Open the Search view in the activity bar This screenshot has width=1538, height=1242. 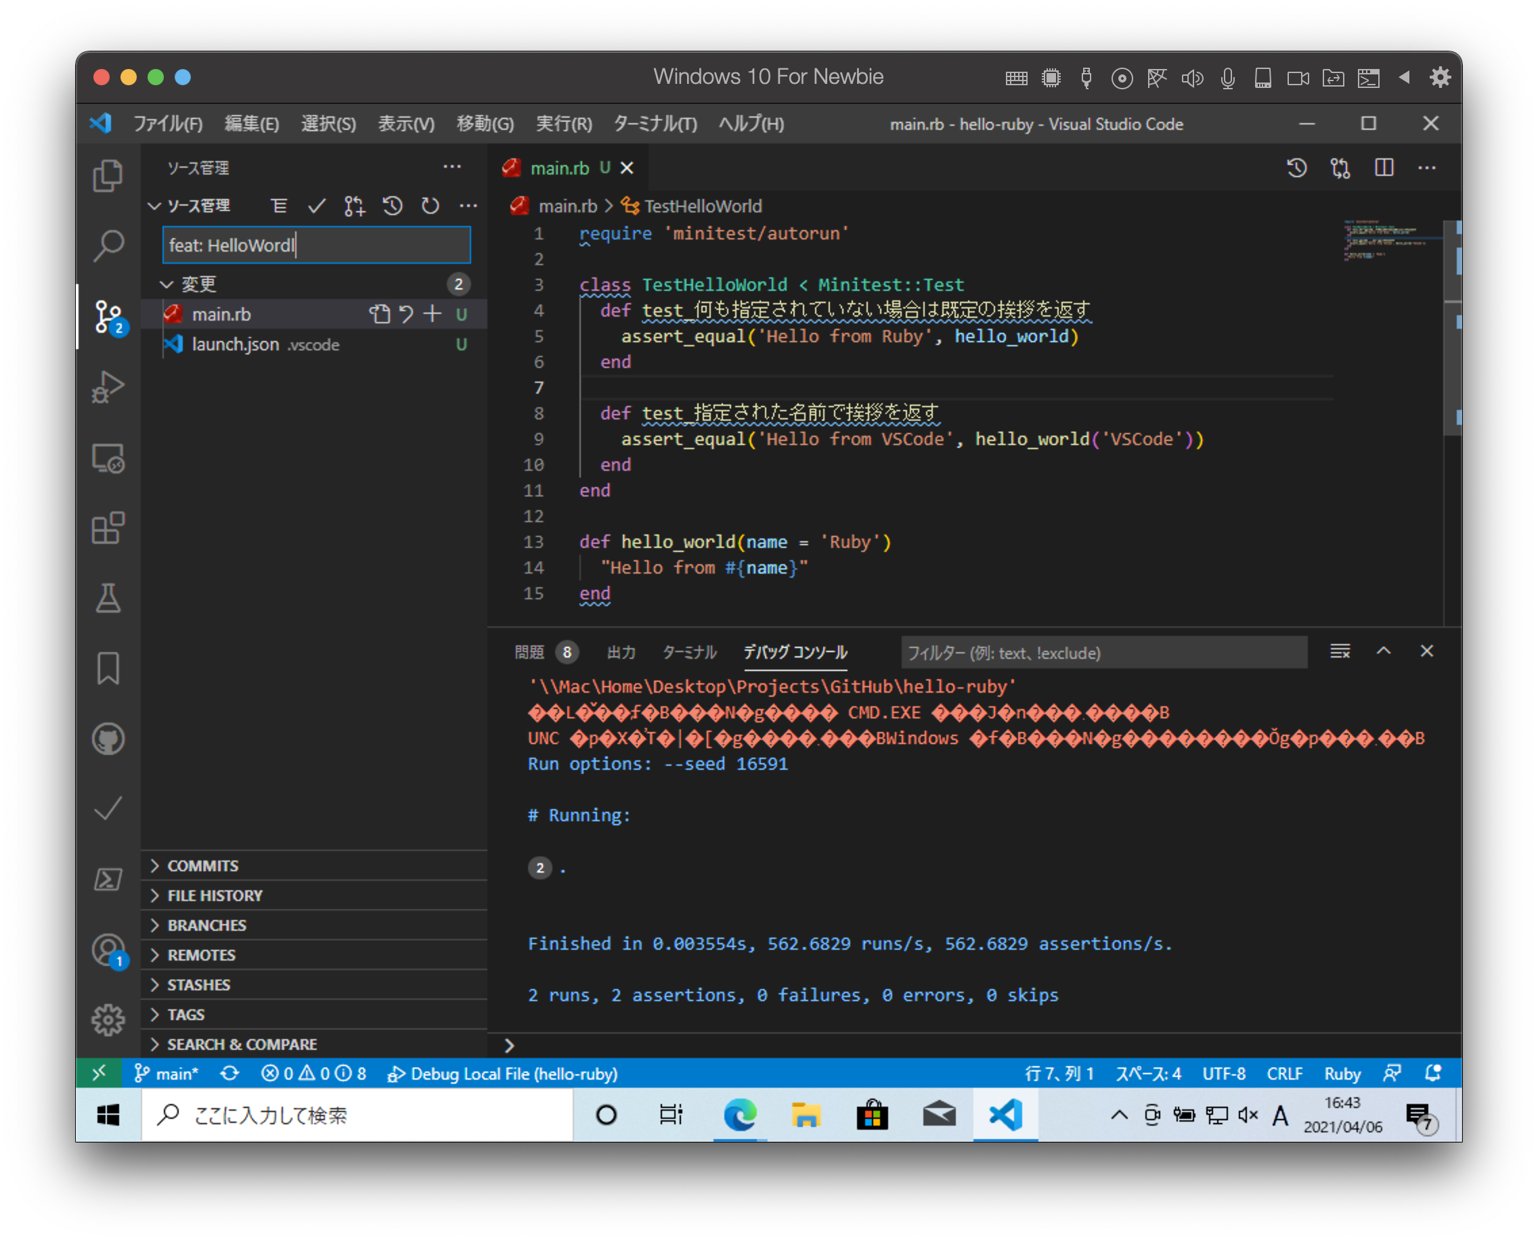click(x=109, y=244)
